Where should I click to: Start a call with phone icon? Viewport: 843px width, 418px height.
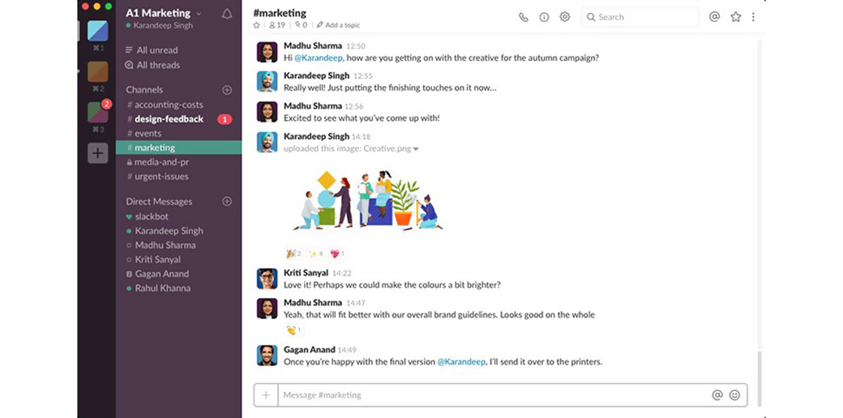point(524,17)
